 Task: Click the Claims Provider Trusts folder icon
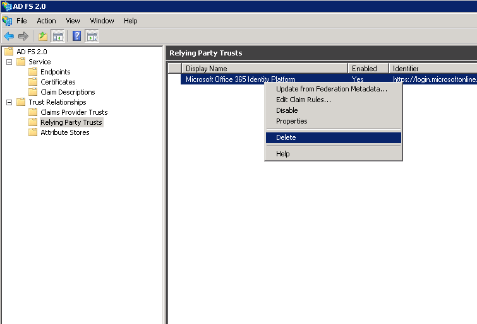click(33, 112)
